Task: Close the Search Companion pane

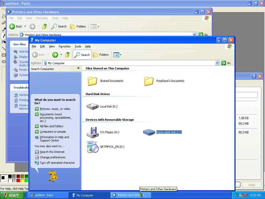Action: (78, 68)
